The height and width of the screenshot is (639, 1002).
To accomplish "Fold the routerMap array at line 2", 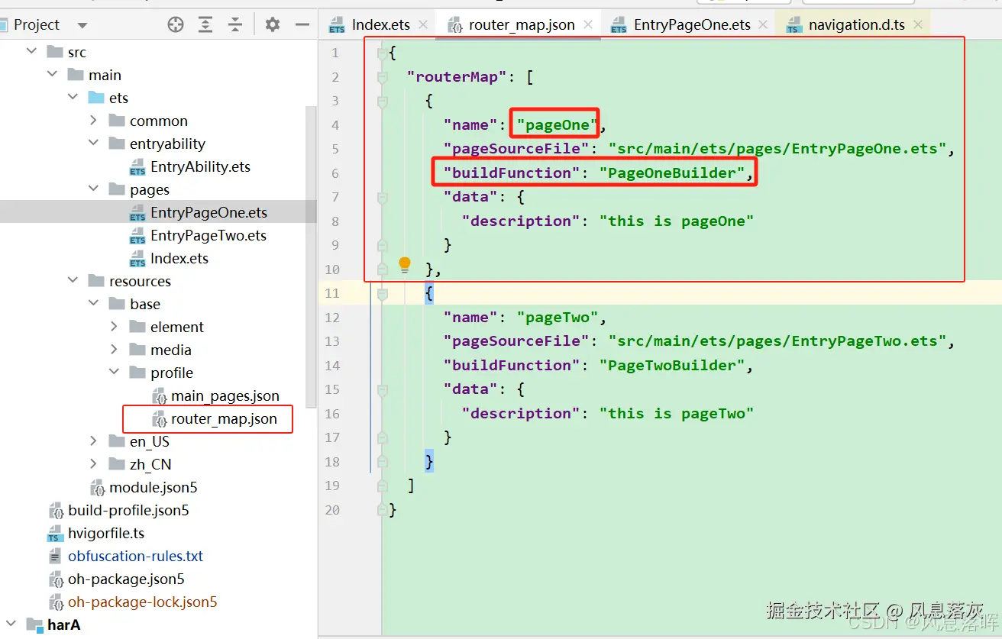I will pyautogui.click(x=383, y=77).
